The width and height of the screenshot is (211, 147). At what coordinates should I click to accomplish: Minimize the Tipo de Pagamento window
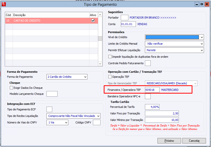(x=197, y=4)
